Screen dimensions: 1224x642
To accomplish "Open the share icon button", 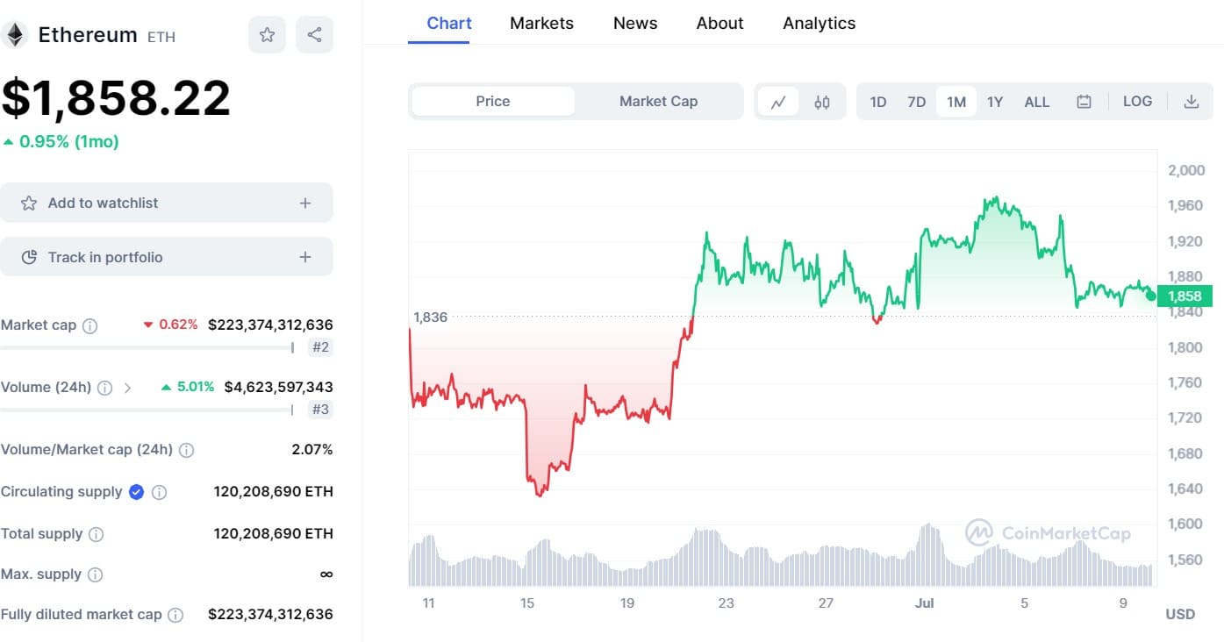I will point(314,35).
